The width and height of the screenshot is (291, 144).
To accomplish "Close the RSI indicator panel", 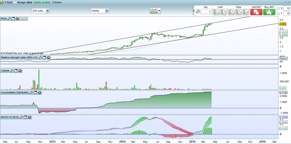I will click(48, 58).
